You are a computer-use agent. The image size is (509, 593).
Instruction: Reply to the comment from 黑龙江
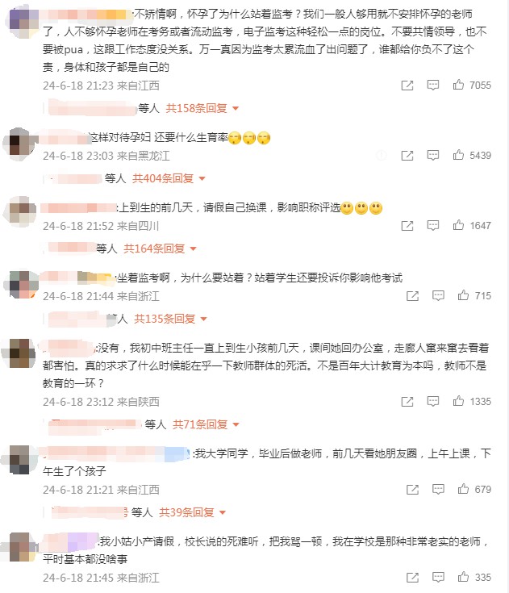pos(432,155)
